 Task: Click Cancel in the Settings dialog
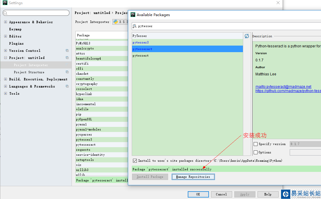tap(221, 194)
